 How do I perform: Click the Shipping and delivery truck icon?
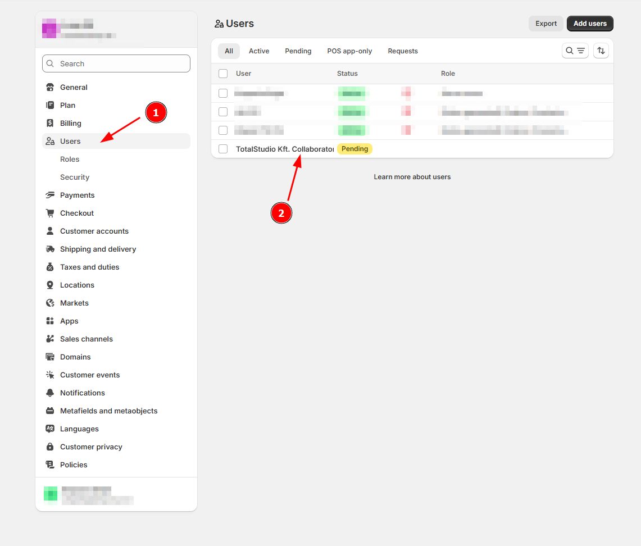pyautogui.click(x=50, y=249)
